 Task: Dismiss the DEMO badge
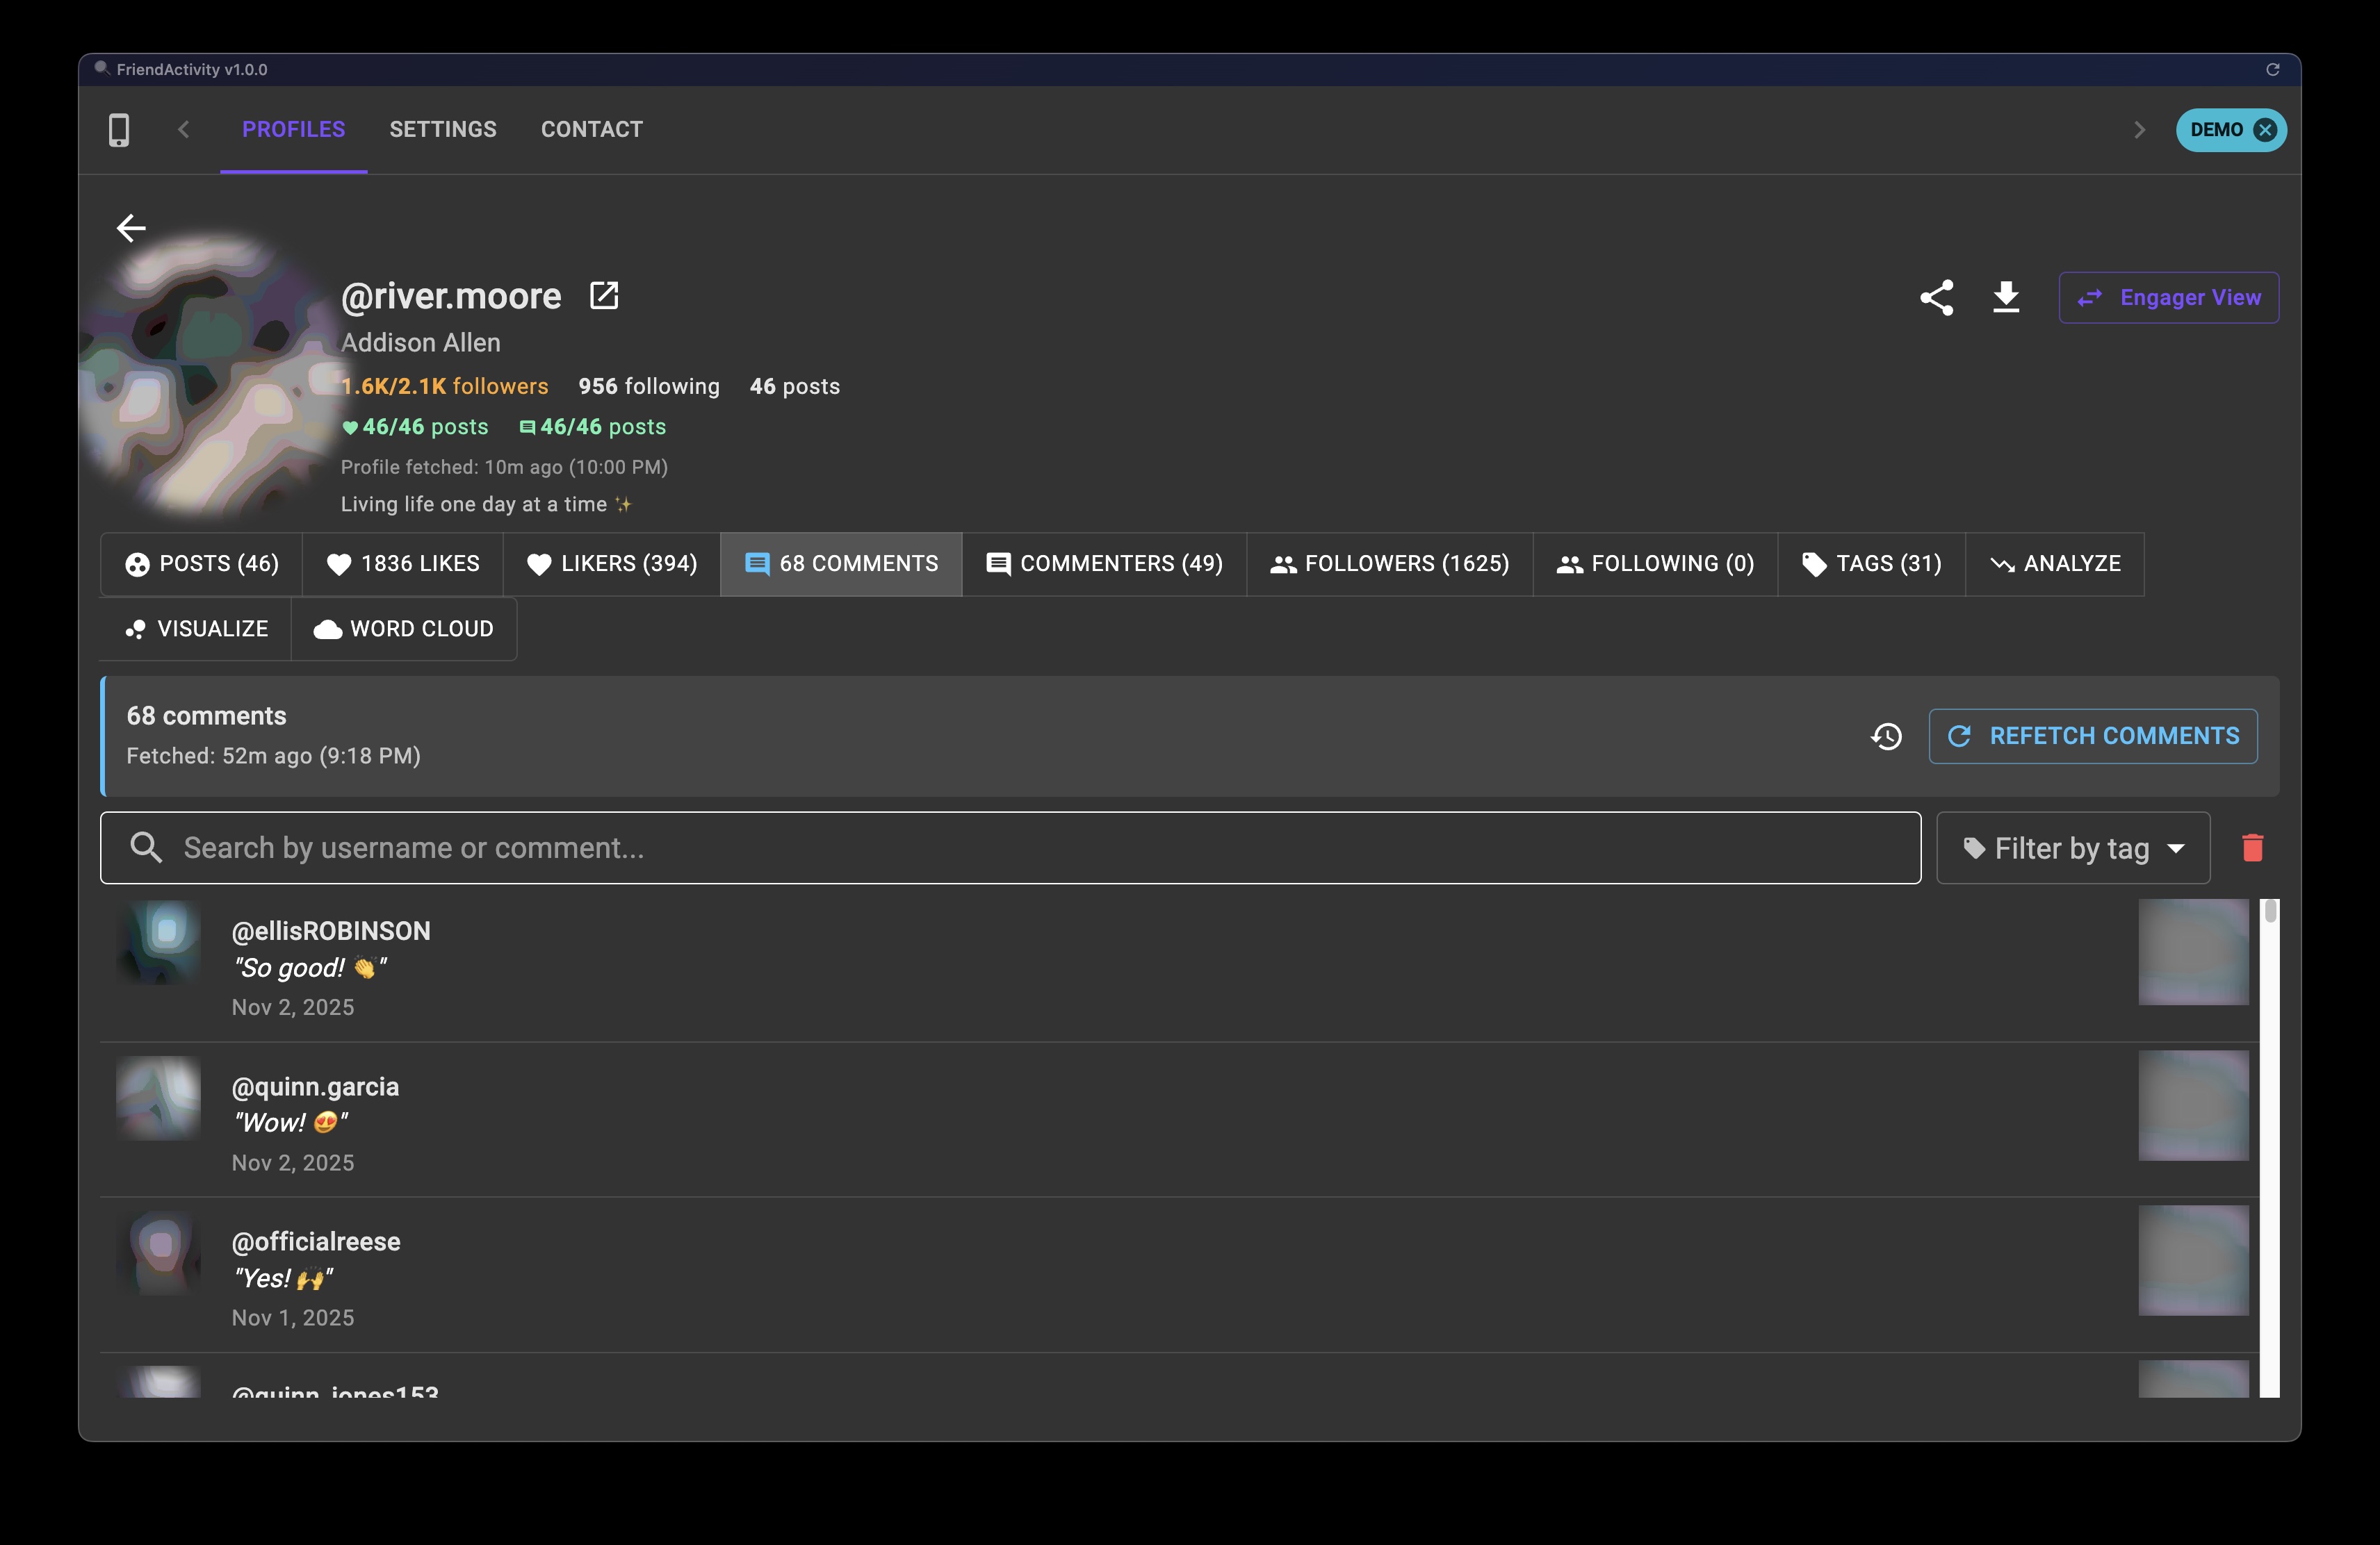tap(2264, 130)
